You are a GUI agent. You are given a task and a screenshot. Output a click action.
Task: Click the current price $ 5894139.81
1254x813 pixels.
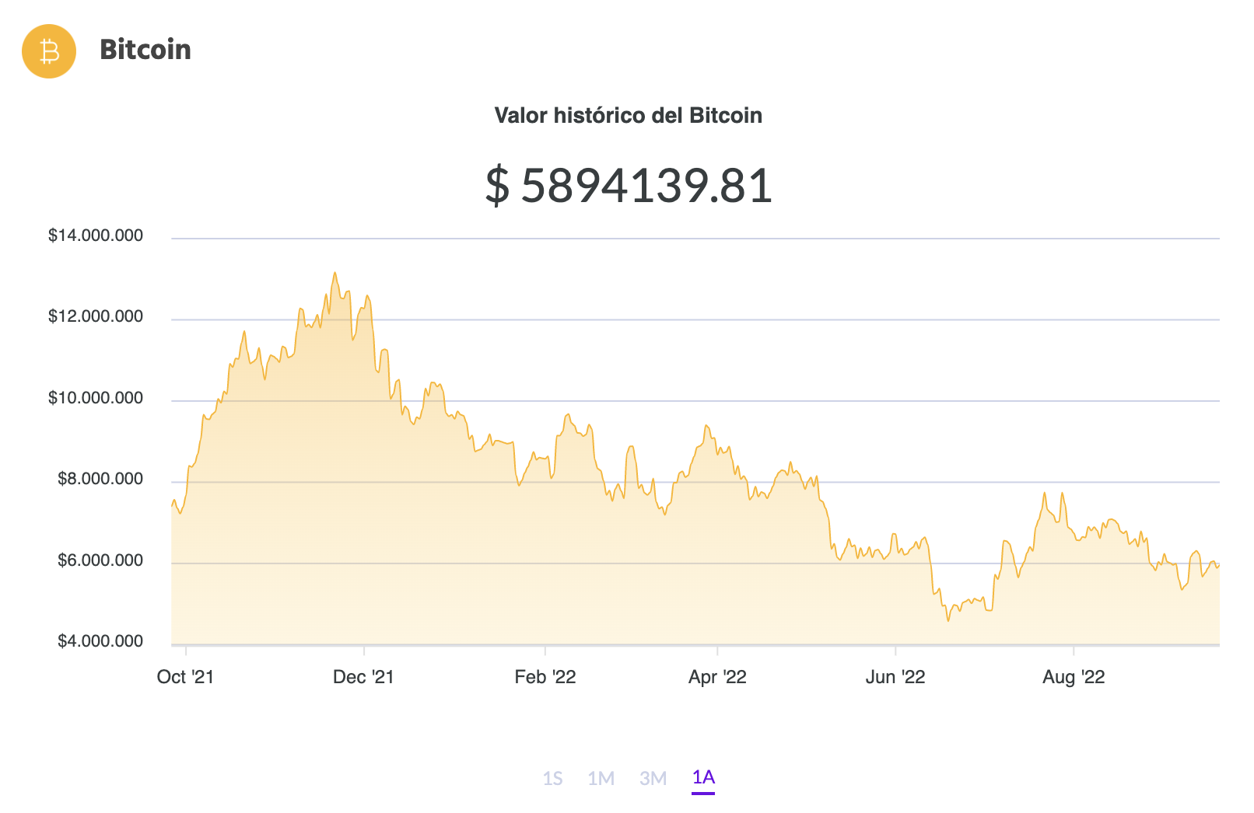[628, 187]
